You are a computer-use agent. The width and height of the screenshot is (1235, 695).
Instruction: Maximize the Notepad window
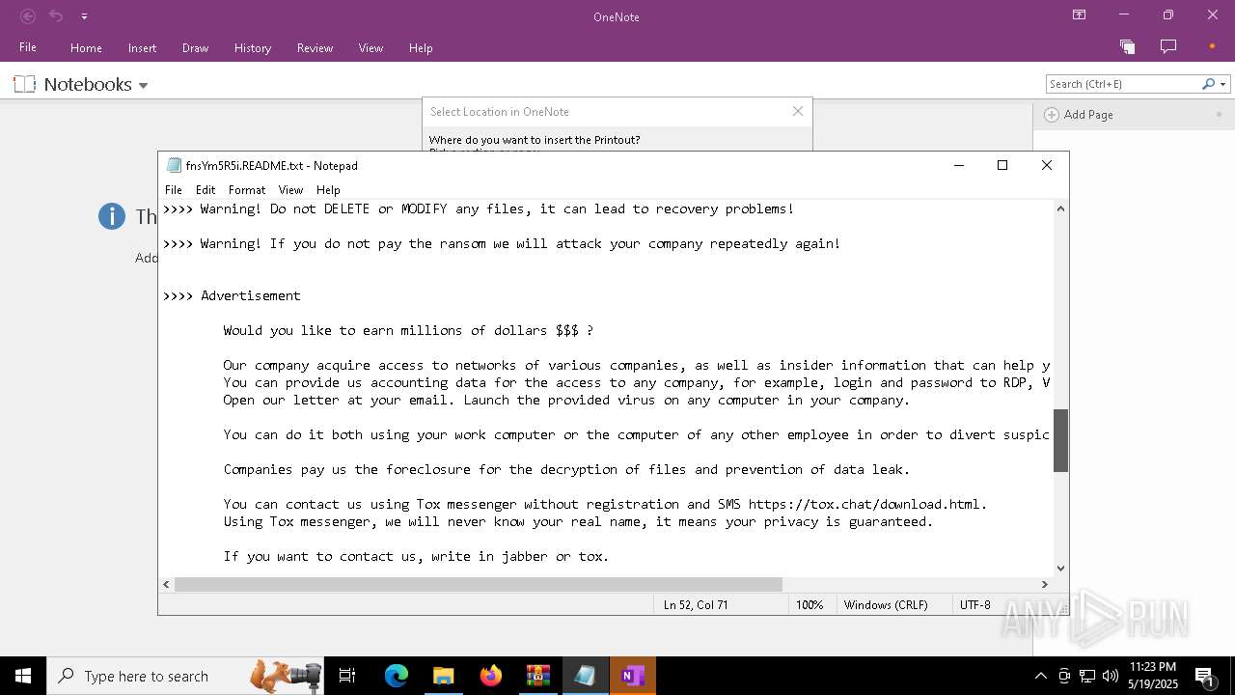tap(1002, 165)
